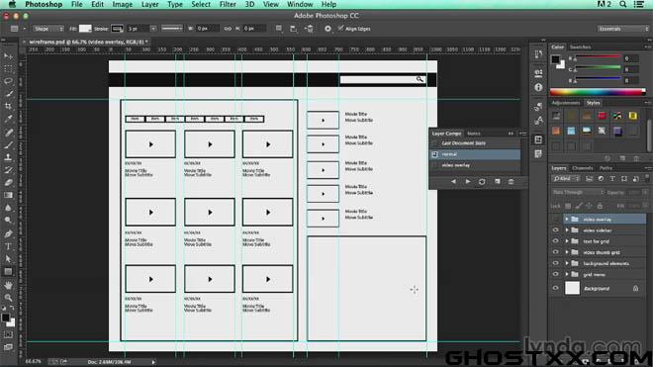Image resolution: width=653 pixels, height=367 pixels.
Task: Click the Background layer thumbnail
Action: (572, 288)
